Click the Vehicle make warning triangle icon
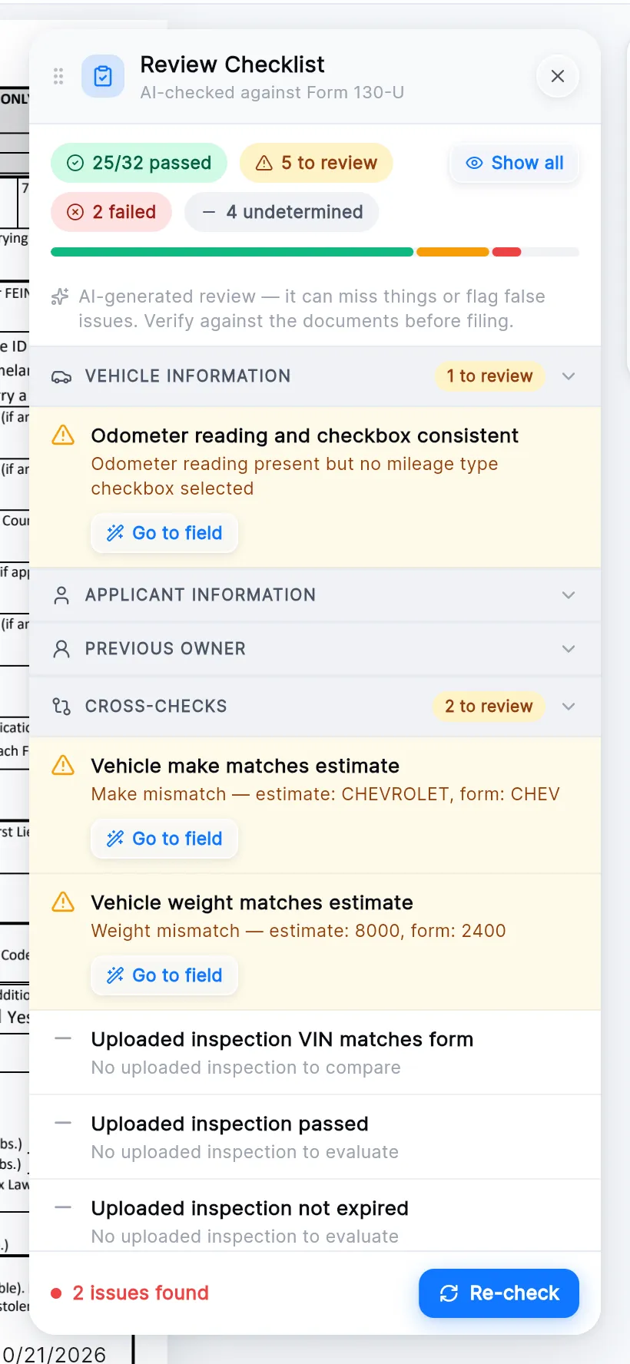Screen dimensions: 630x1364 point(63,766)
